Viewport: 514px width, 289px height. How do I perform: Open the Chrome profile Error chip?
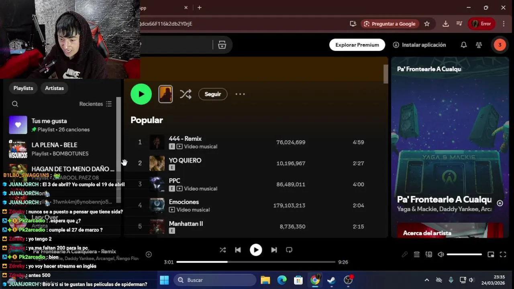point(481,24)
